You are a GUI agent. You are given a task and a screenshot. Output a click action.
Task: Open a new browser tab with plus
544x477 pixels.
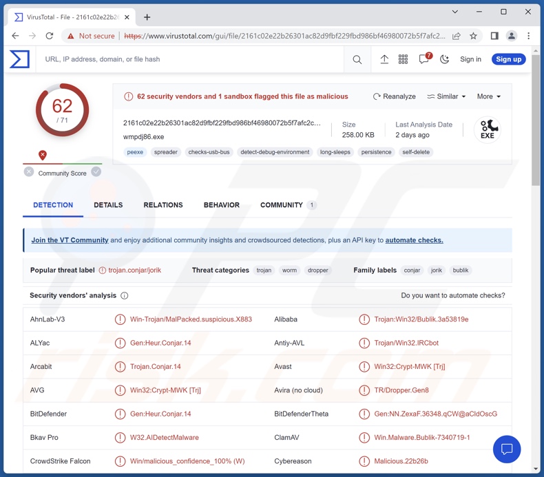(147, 17)
